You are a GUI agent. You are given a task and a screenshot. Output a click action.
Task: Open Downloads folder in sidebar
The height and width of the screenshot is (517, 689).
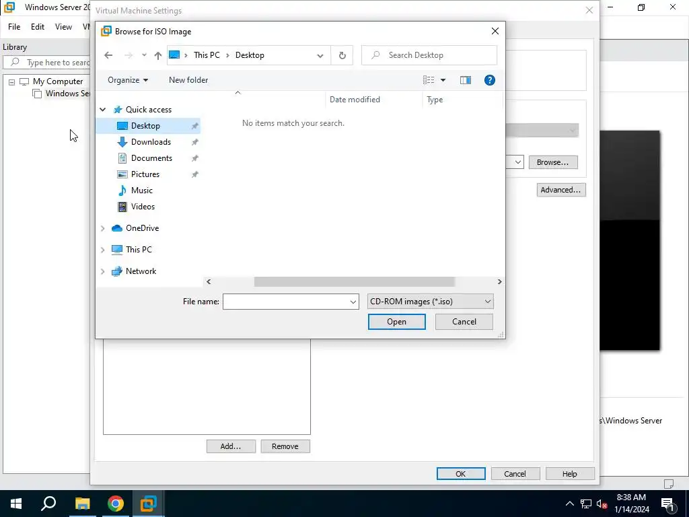click(151, 142)
